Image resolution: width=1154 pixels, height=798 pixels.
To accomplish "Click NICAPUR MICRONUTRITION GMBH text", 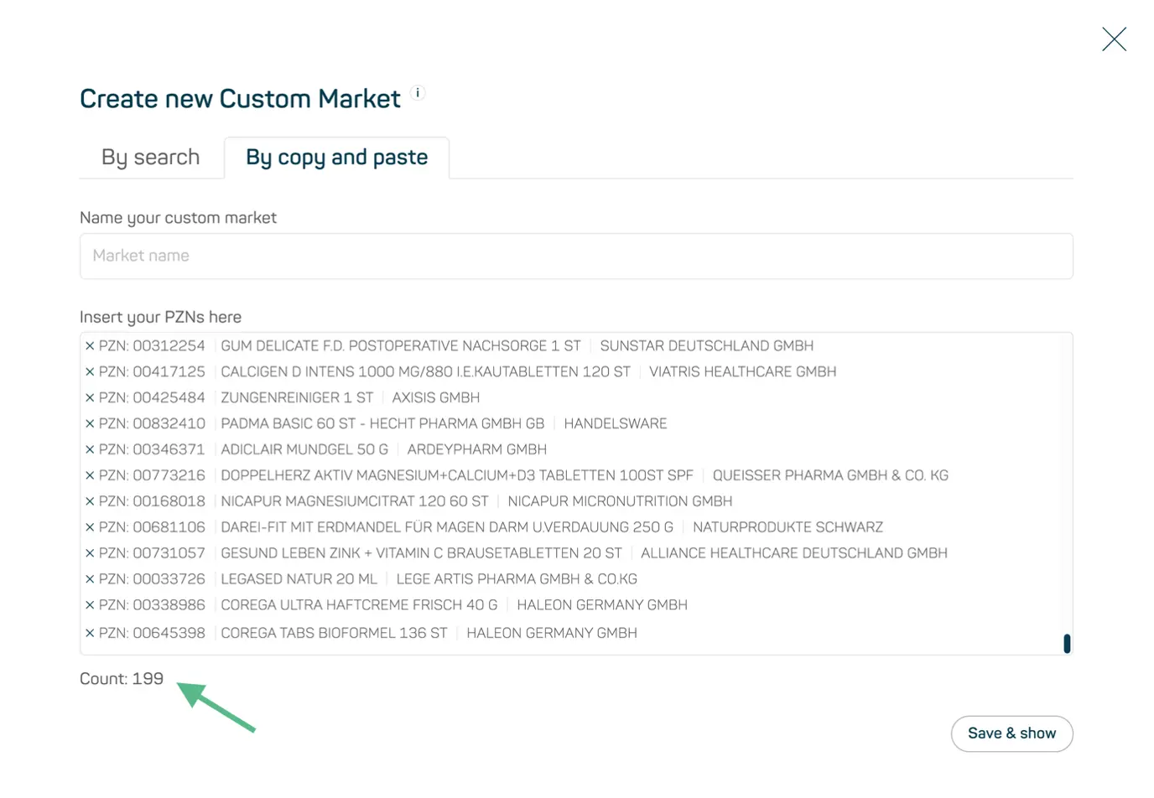I will pyautogui.click(x=620, y=501).
